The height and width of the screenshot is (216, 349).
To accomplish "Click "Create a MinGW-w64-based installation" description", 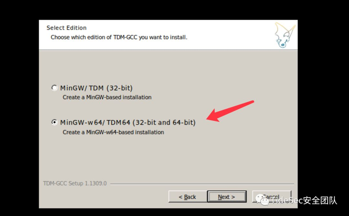I will pyautogui.click(x=113, y=132).
